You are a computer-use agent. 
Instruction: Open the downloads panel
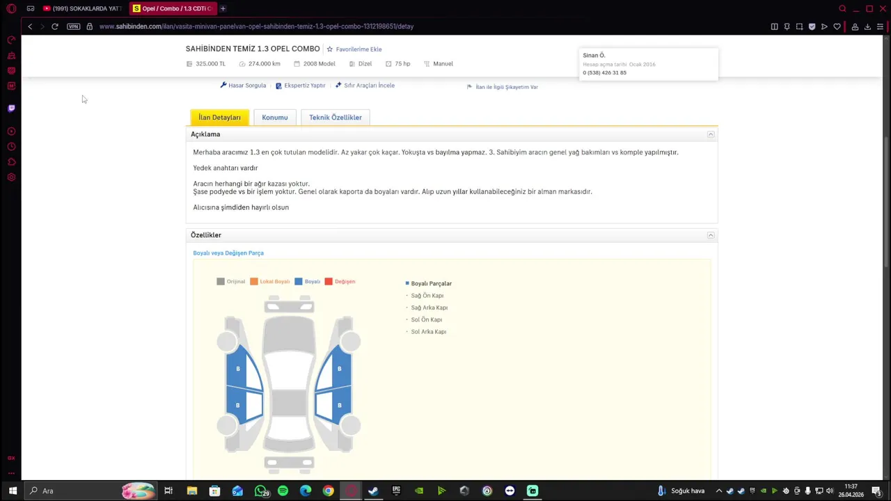(x=867, y=26)
